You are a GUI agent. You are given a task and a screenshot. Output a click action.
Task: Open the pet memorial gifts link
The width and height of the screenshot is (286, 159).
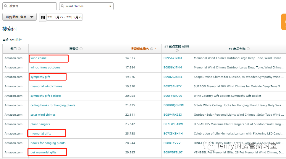pyautogui.click(x=43, y=153)
